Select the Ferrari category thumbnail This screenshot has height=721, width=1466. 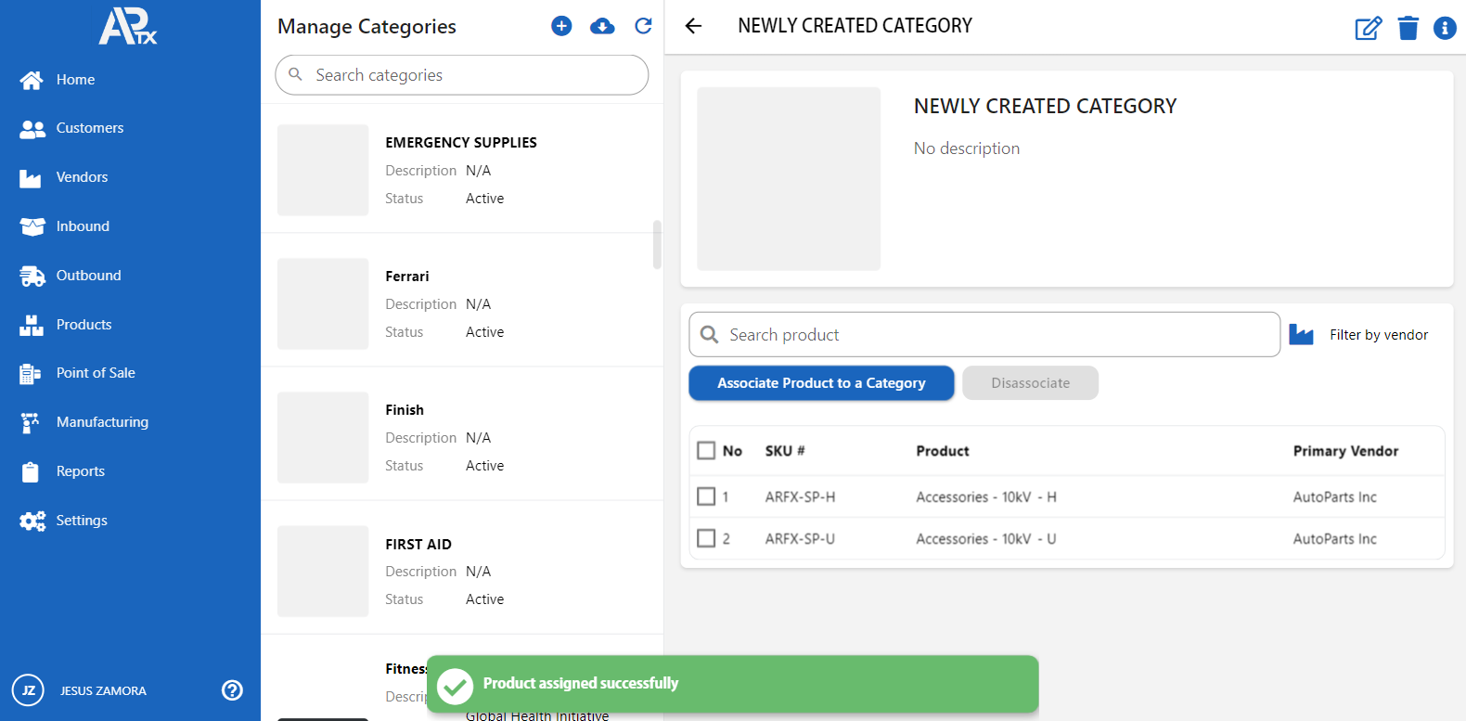323,304
